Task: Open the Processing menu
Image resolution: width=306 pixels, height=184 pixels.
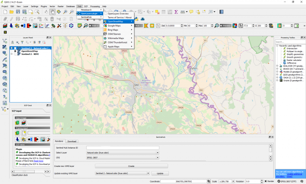Action: 95,6
